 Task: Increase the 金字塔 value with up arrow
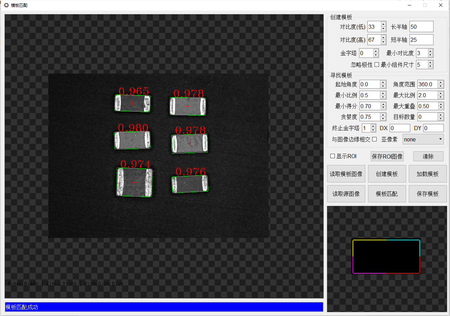(376, 51)
